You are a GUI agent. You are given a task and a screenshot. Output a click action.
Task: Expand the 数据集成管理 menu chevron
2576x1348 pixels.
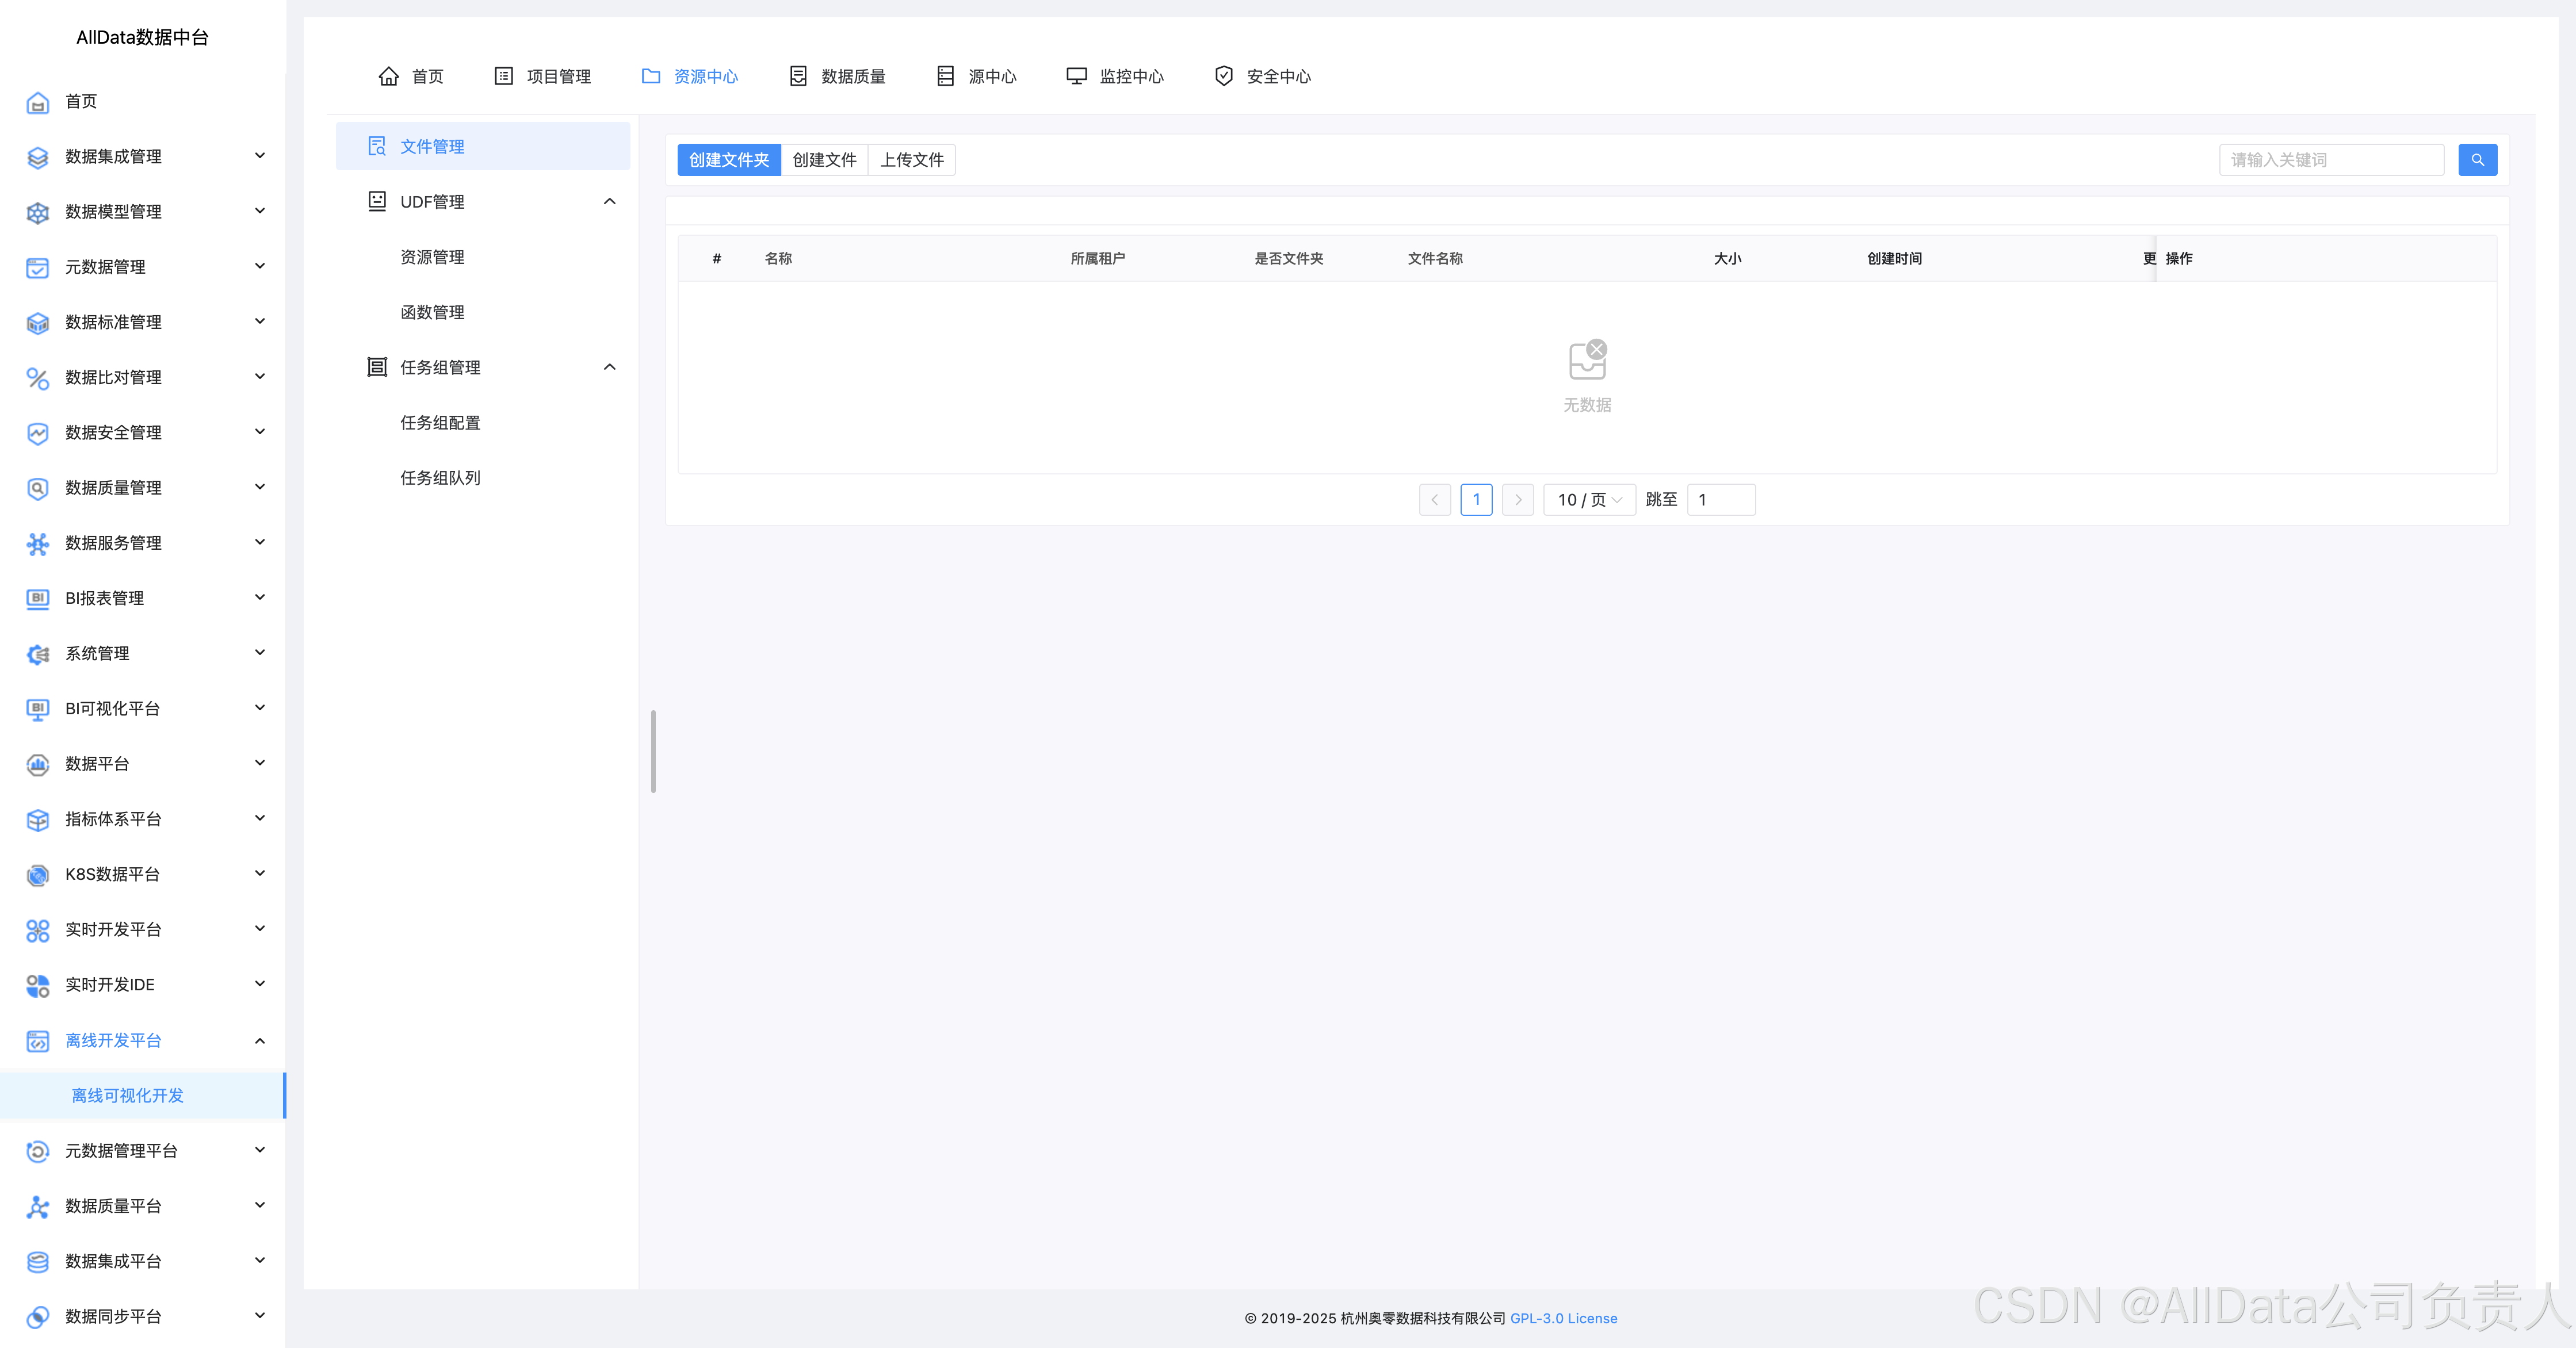260,156
